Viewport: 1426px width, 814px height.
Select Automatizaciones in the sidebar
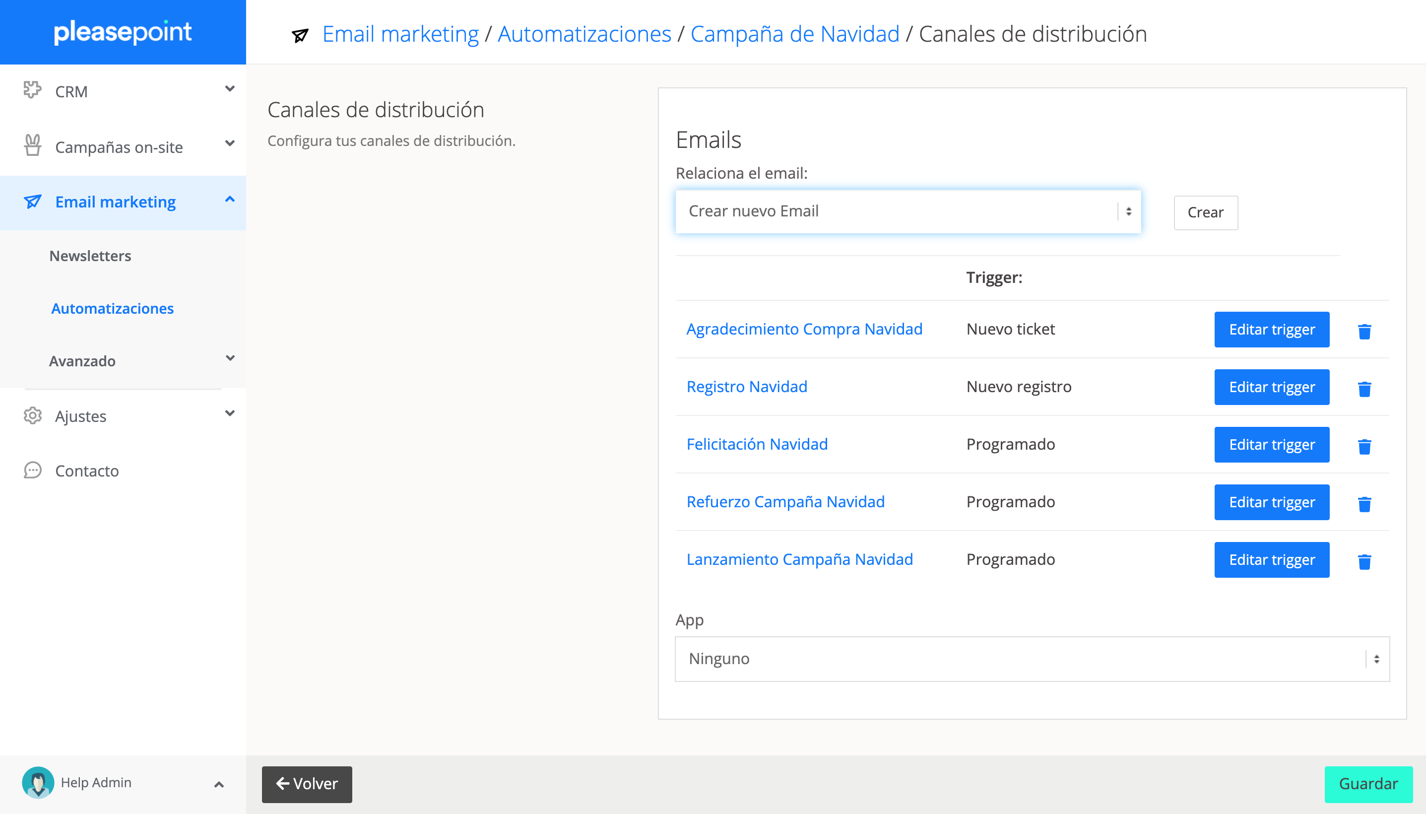click(x=112, y=308)
